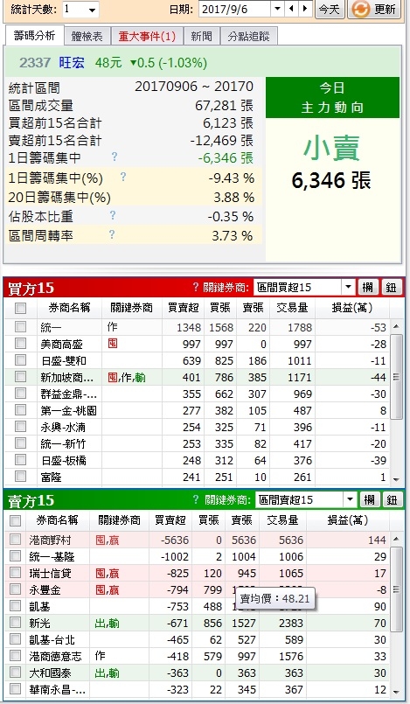Show help for 區間周轉率

112,234
